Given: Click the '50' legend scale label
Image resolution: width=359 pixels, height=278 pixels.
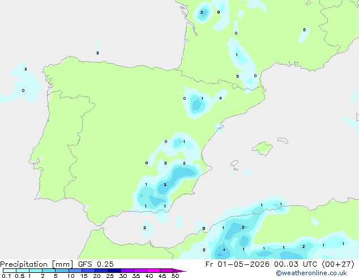Looking at the screenshot, I should click(175, 276).
